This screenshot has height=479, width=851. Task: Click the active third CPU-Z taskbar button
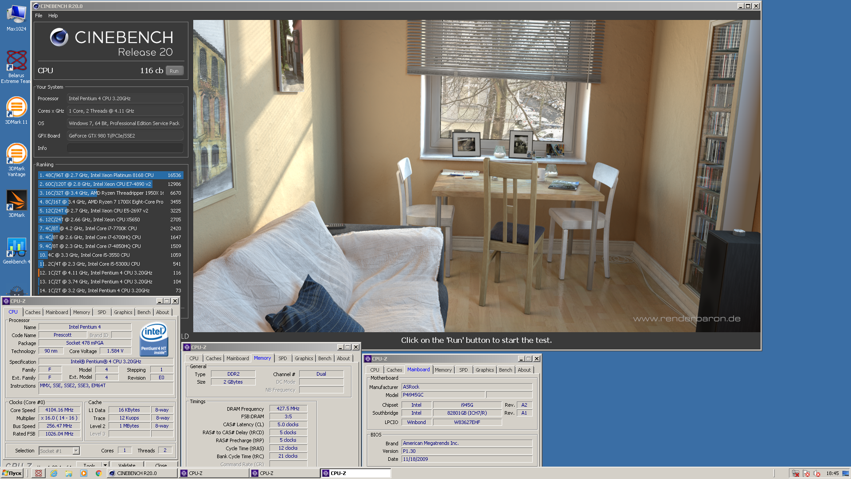(356, 473)
